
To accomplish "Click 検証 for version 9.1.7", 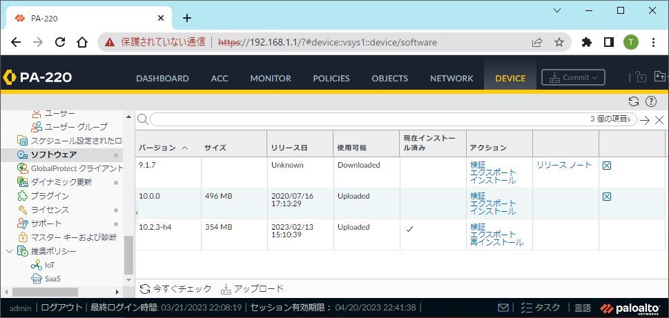I will [478, 165].
